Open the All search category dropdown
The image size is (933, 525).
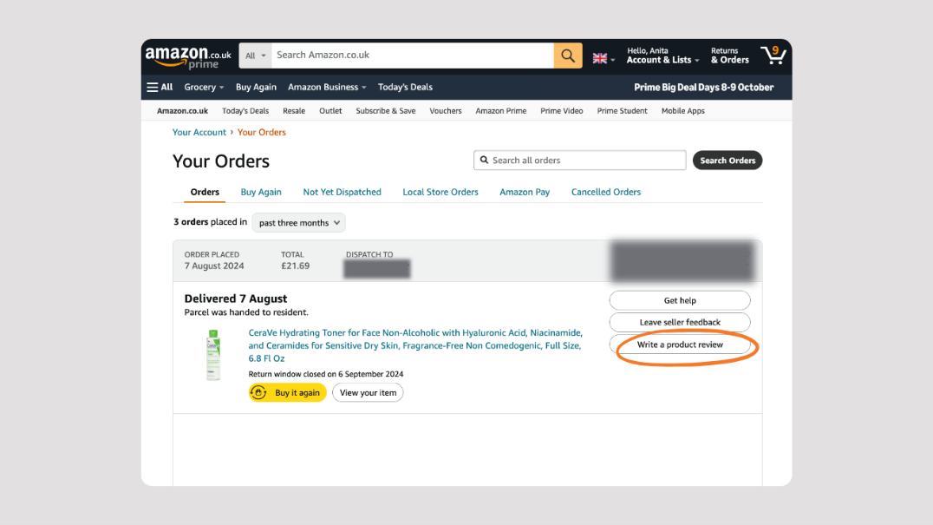coord(255,56)
